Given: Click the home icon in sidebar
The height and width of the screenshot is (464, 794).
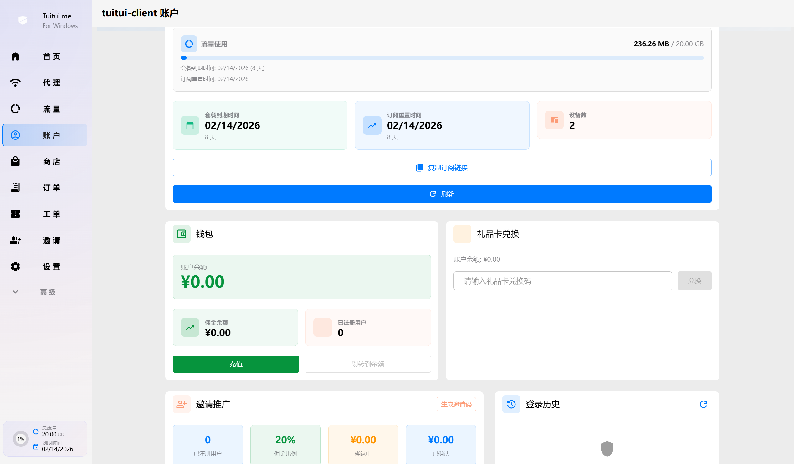Looking at the screenshot, I should click(15, 56).
